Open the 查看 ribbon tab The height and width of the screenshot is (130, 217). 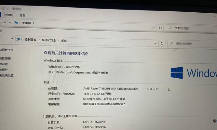tap(22, 15)
